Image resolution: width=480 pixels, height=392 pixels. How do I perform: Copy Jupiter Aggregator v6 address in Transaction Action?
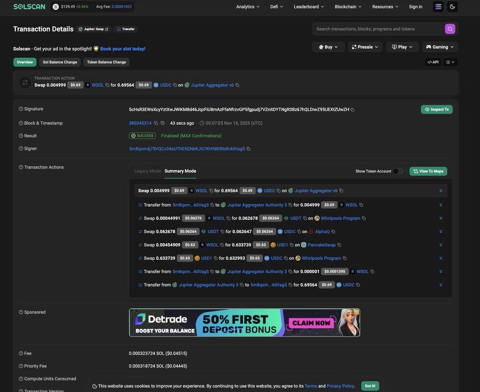(x=238, y=85)
